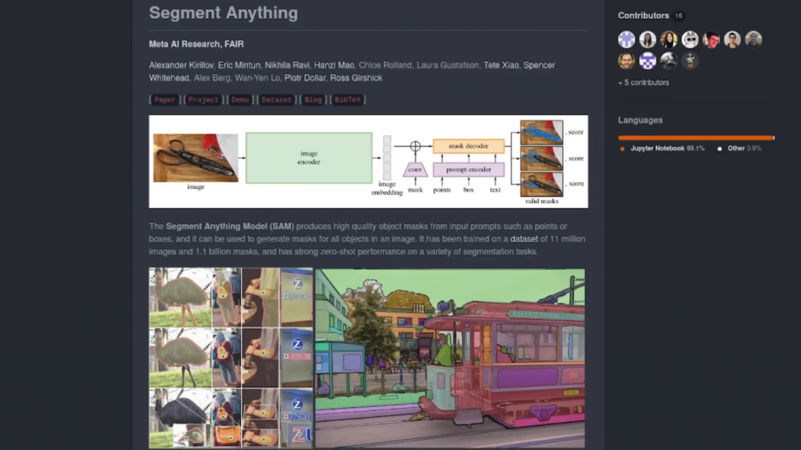Open the SAM architecture diagram image
Viewport: 801px width, 450px height.
click(368, 161)
